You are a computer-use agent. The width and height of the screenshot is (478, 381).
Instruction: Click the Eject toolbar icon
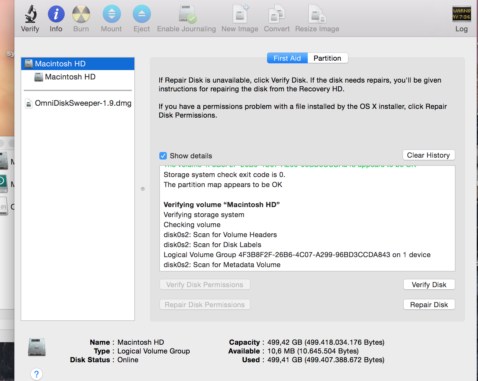tap(142, 14)
